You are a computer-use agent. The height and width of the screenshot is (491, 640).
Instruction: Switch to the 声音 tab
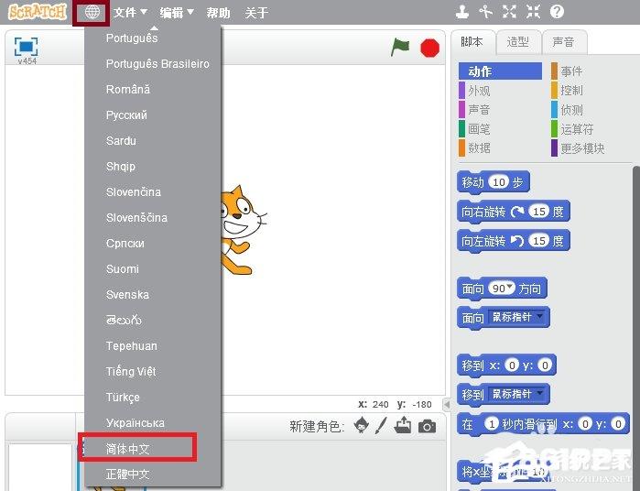click(564, 41)
